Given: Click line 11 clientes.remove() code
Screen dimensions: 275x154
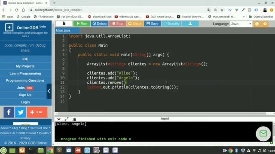Looking at the screenshot, I should coord(107,83).
